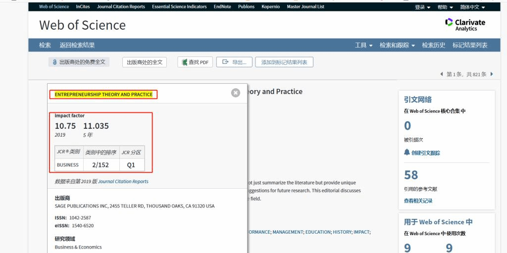507x253 pixels.
Task: Expand the Tools menu
Action: [x=363, y=45]
